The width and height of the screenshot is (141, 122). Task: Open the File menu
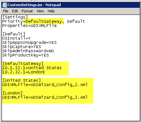tap(5, 11)
